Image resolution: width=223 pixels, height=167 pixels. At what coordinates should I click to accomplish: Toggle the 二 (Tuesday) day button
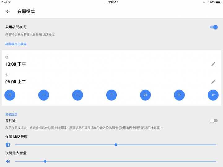(78, 95)
